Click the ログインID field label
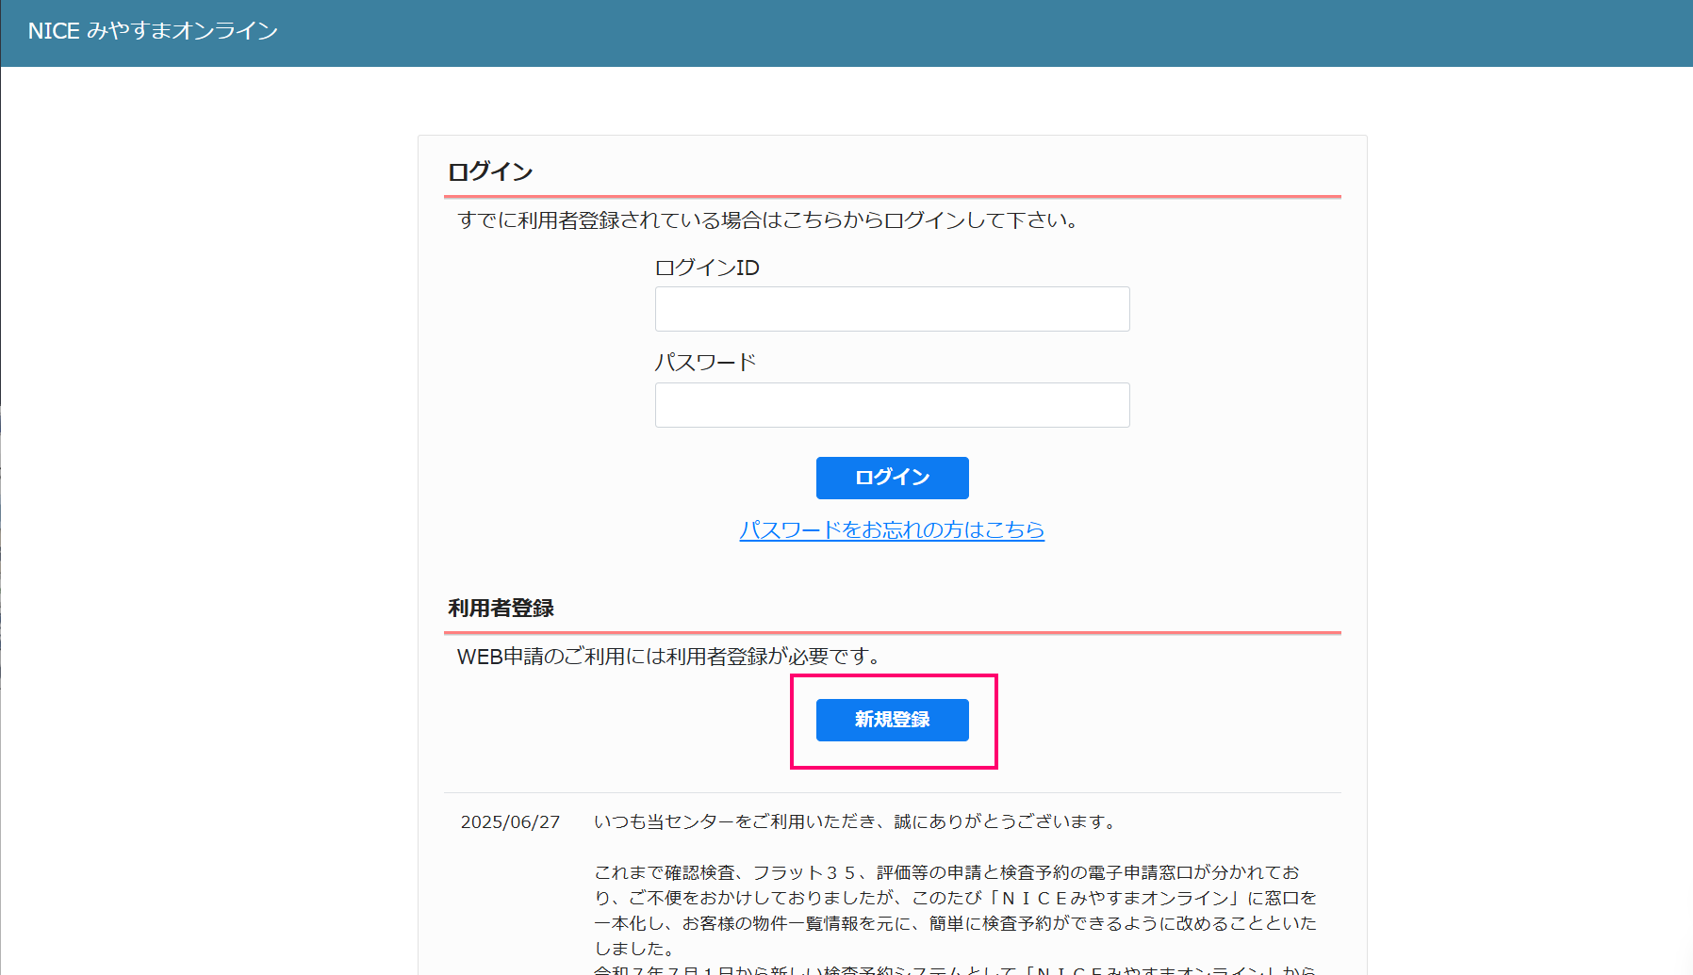The width and height of the screenshot is (1693, 975). [707, 268]
